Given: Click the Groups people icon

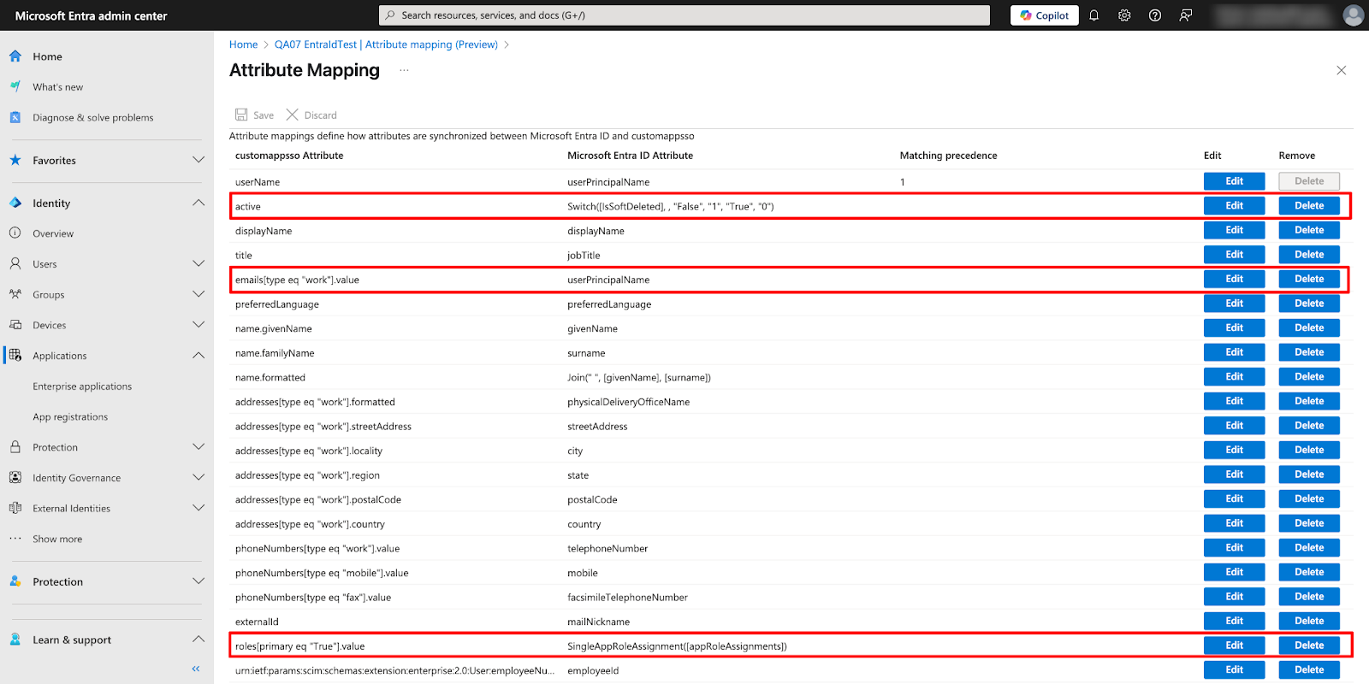Looking at the screenshot, I should 15,295.
